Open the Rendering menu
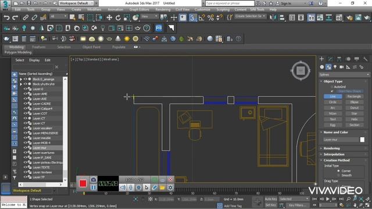Screen dimensions: 372x209 coord(163,9)
